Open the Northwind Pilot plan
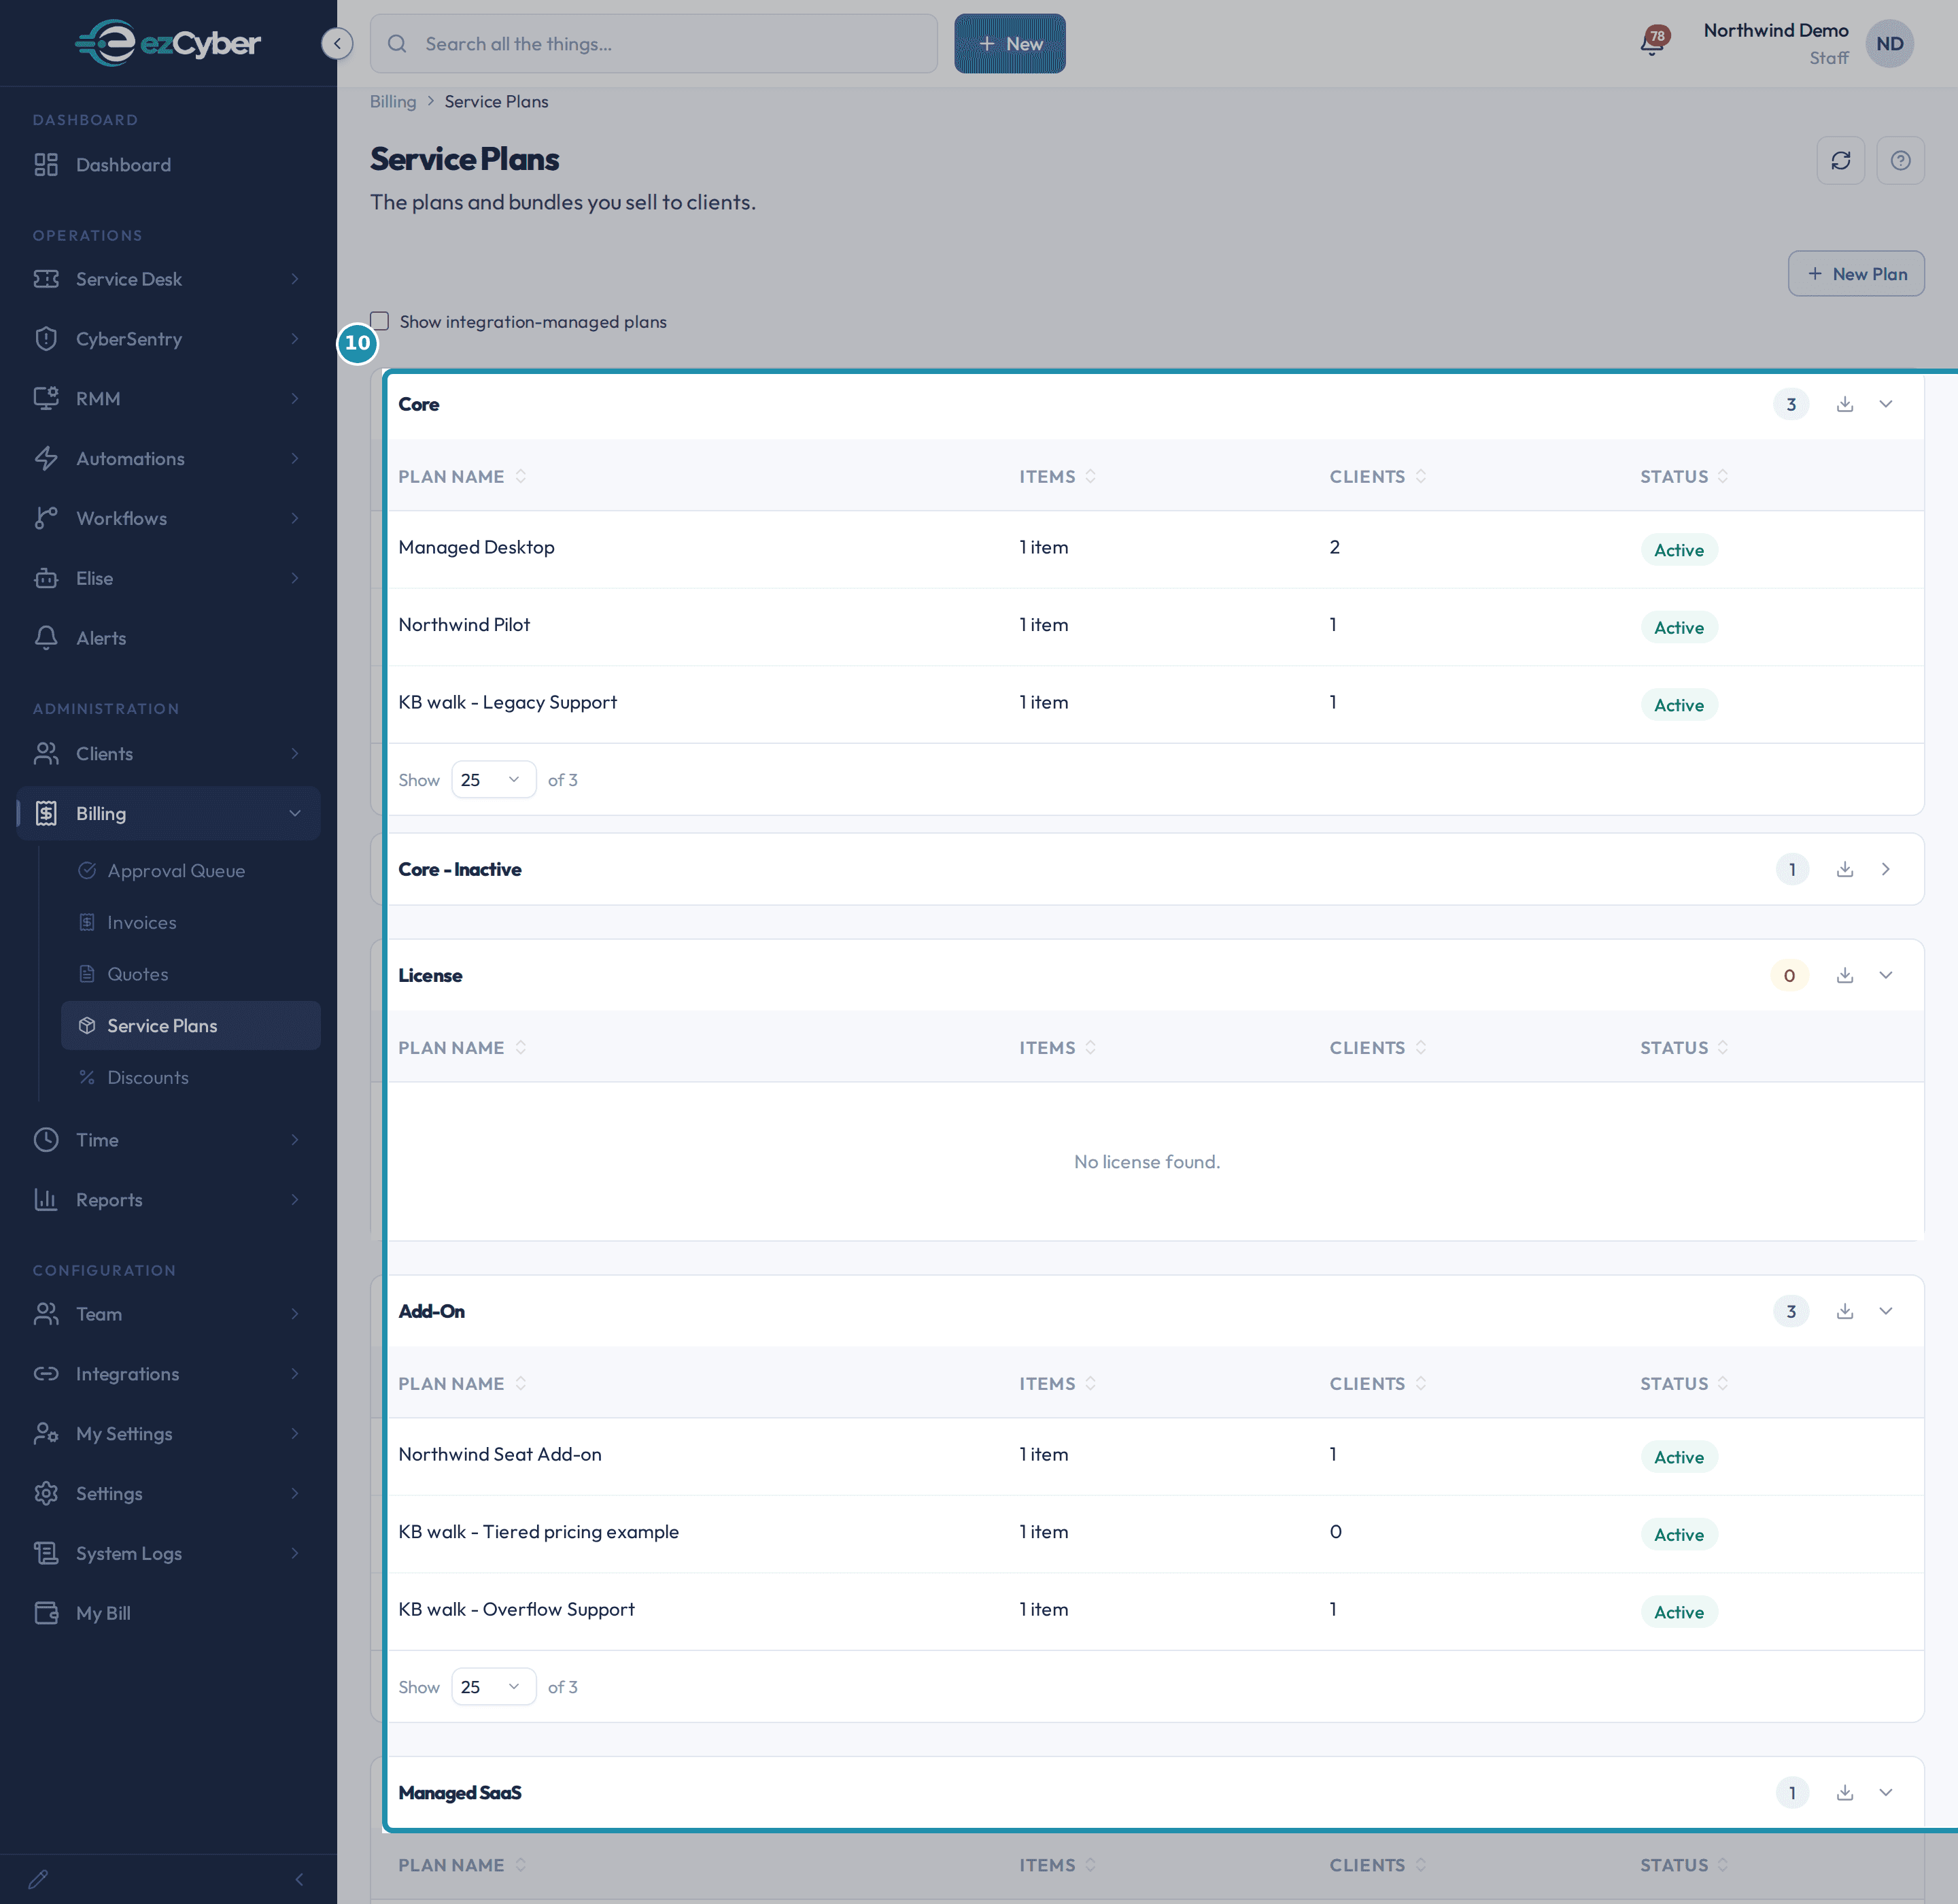This screenshot has height=1904, width=1958. 464,624
